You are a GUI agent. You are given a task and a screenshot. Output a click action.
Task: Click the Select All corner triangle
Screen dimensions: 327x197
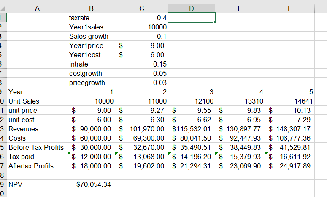pos(3,8)
